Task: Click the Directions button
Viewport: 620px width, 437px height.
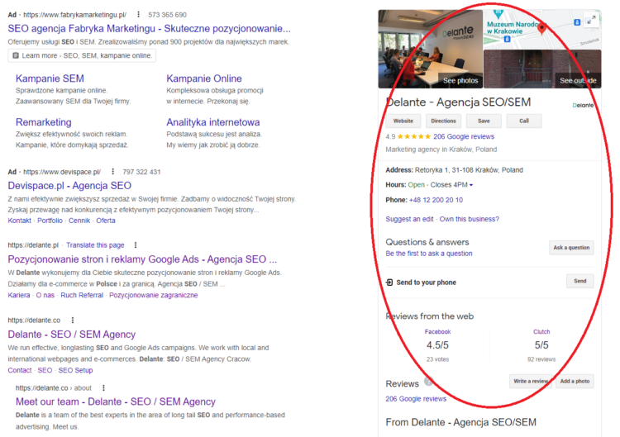Action: [x=444, y=121]
